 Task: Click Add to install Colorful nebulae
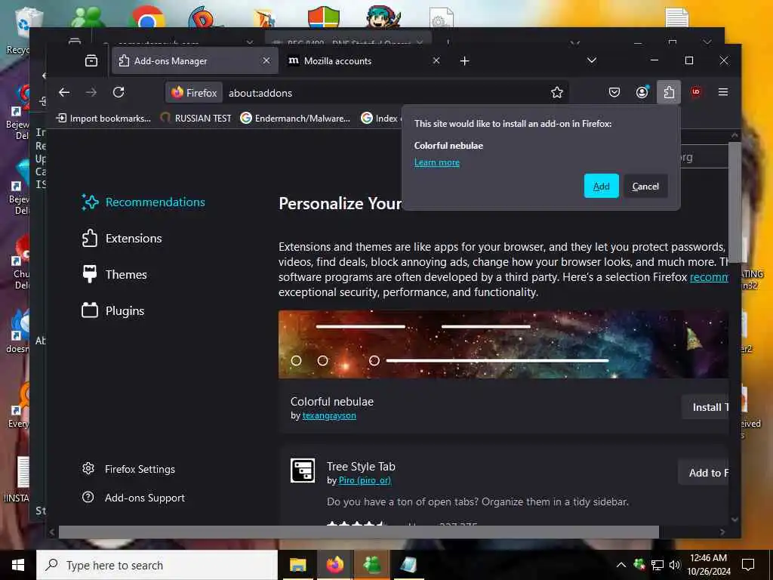click(602, 186)
